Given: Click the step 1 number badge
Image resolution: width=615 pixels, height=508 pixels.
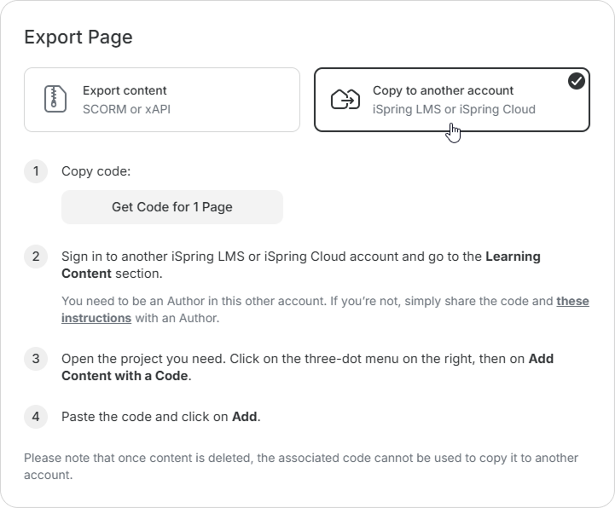Looking at the screenshot, I should [x=36, y=171].
